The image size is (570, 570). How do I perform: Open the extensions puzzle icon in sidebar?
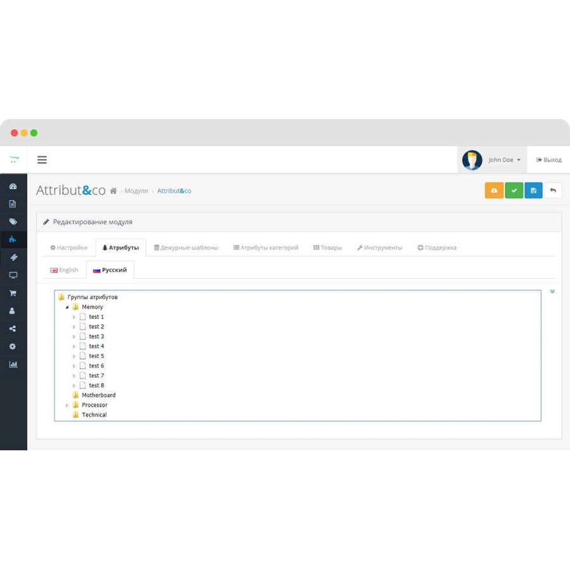tap(13, 239)
